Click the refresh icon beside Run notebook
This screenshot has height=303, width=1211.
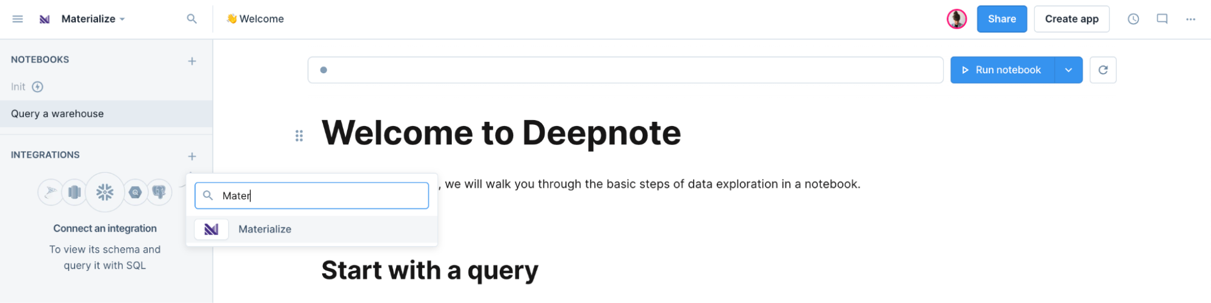point(1103,70)
